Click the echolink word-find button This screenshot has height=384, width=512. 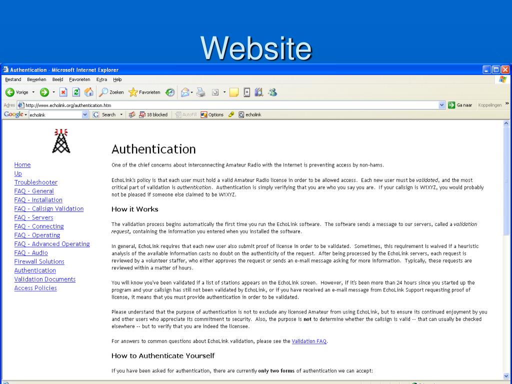tap(250, 114)
